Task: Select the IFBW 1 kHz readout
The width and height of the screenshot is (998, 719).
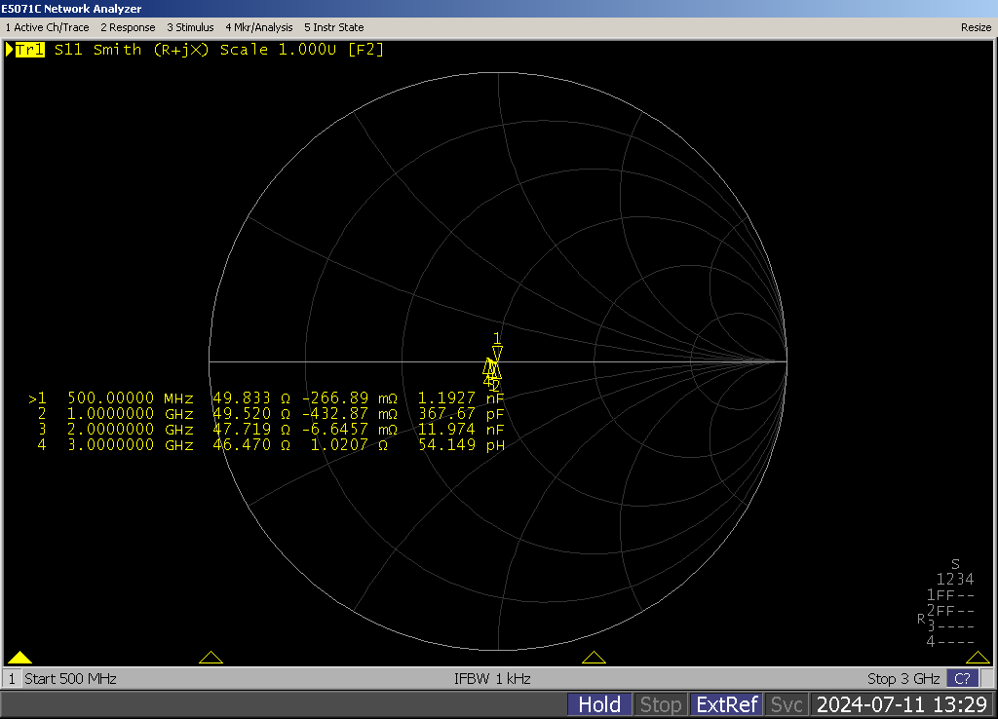Action: pos(492,678)
